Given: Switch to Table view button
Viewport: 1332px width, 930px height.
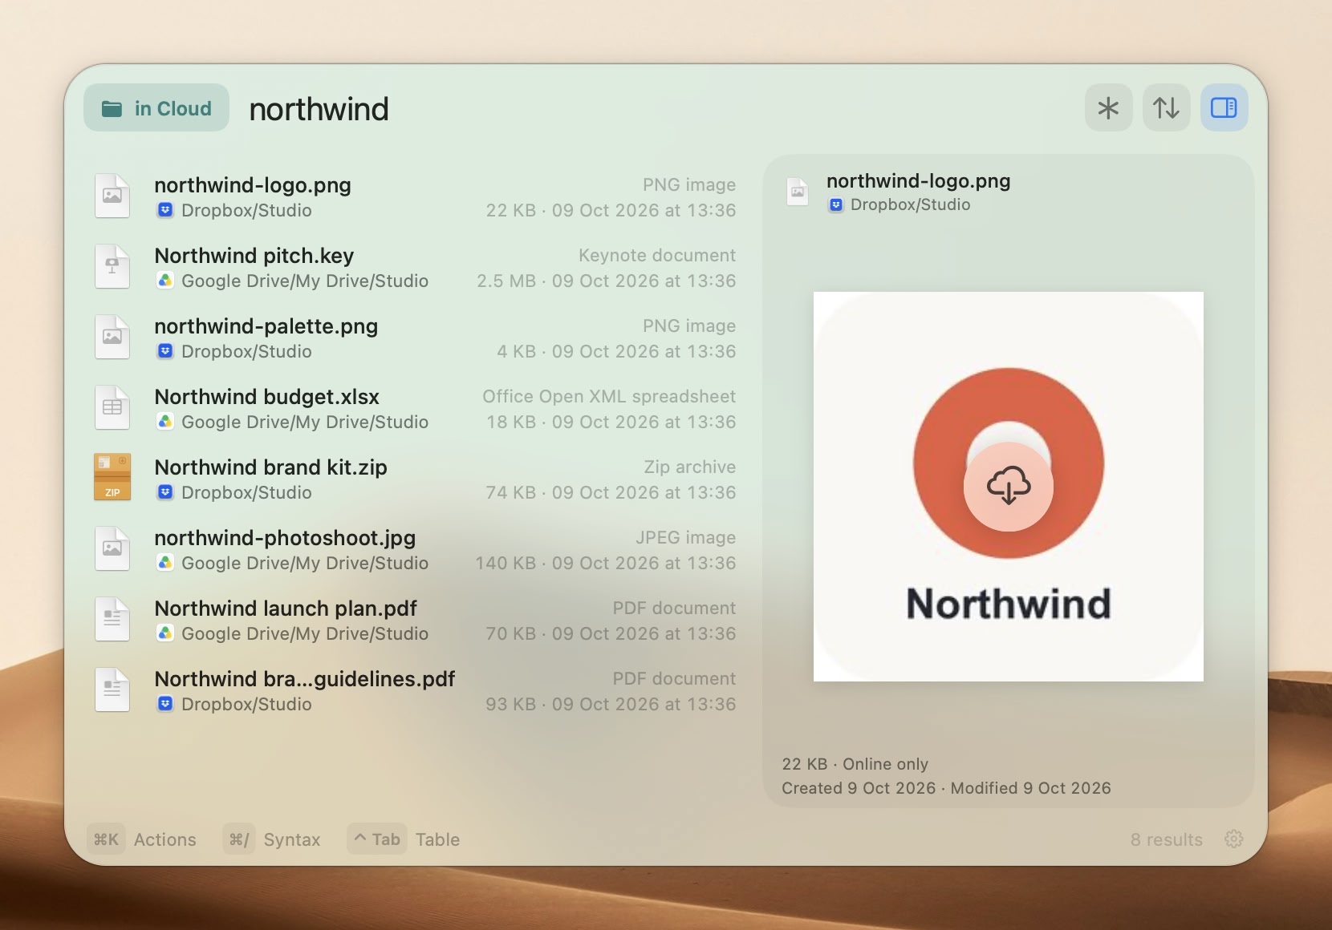Looking at the screenshot, I should pos(404,839).
